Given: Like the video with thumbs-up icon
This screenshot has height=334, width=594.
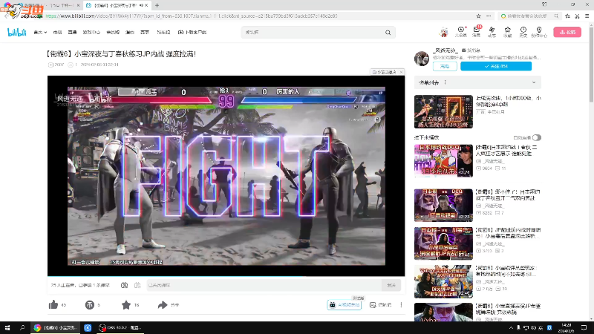Looking at the screenshot, I should (x=53, y=305).
